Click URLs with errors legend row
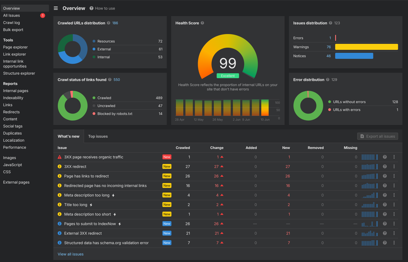 click(x=363, y=110)
